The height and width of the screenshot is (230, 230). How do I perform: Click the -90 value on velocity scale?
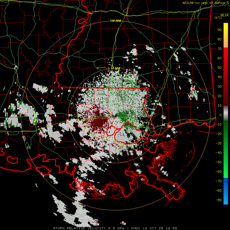(218, 200)
